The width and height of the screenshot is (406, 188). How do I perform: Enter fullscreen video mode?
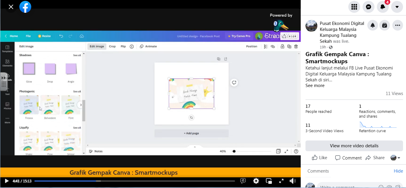tap(281, 181)
